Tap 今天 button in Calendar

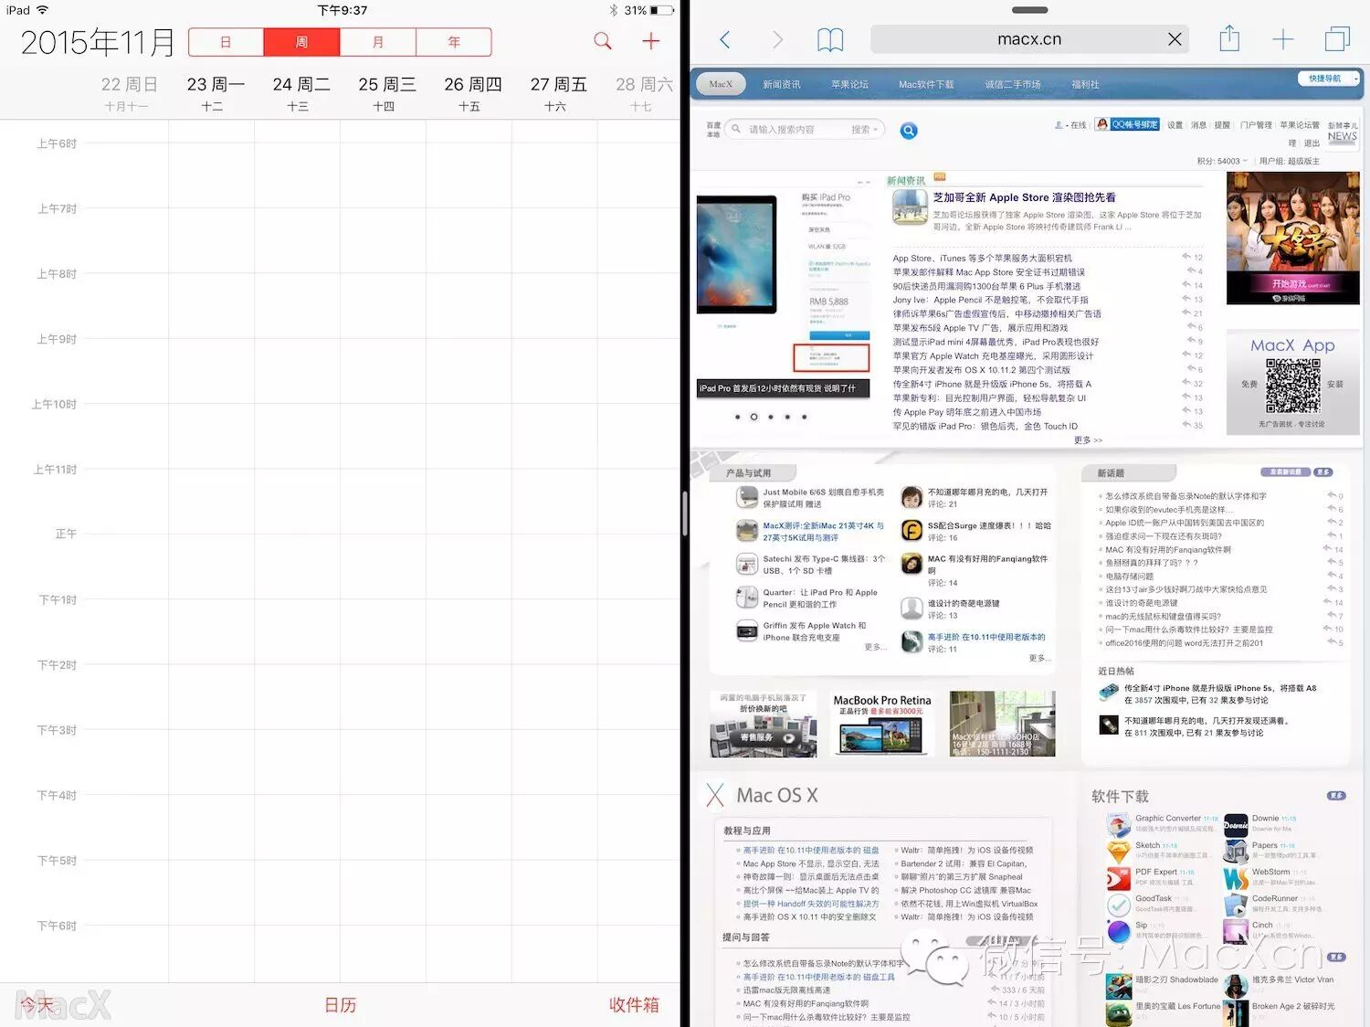[37, 1005]
